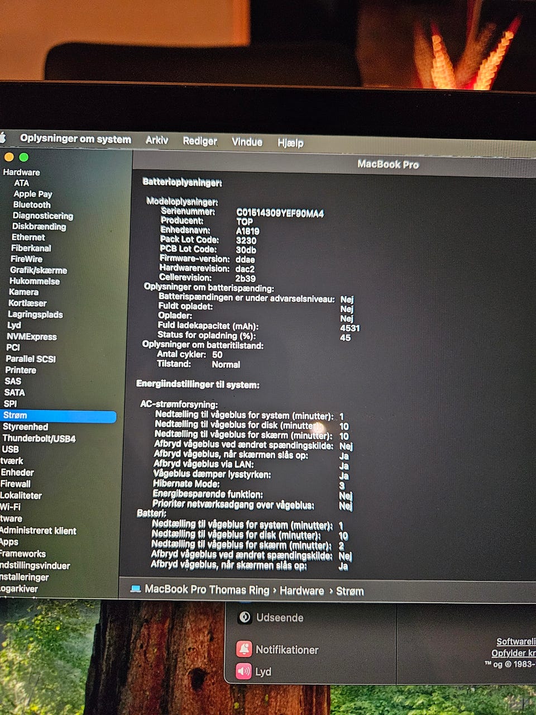Select Indstillingsvinduer in the sidebar
536x715 pixels.
pyautogui.click(x=35, y=565)
